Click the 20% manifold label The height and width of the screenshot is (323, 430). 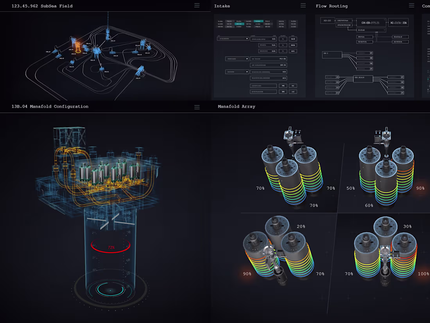(301, 226)
